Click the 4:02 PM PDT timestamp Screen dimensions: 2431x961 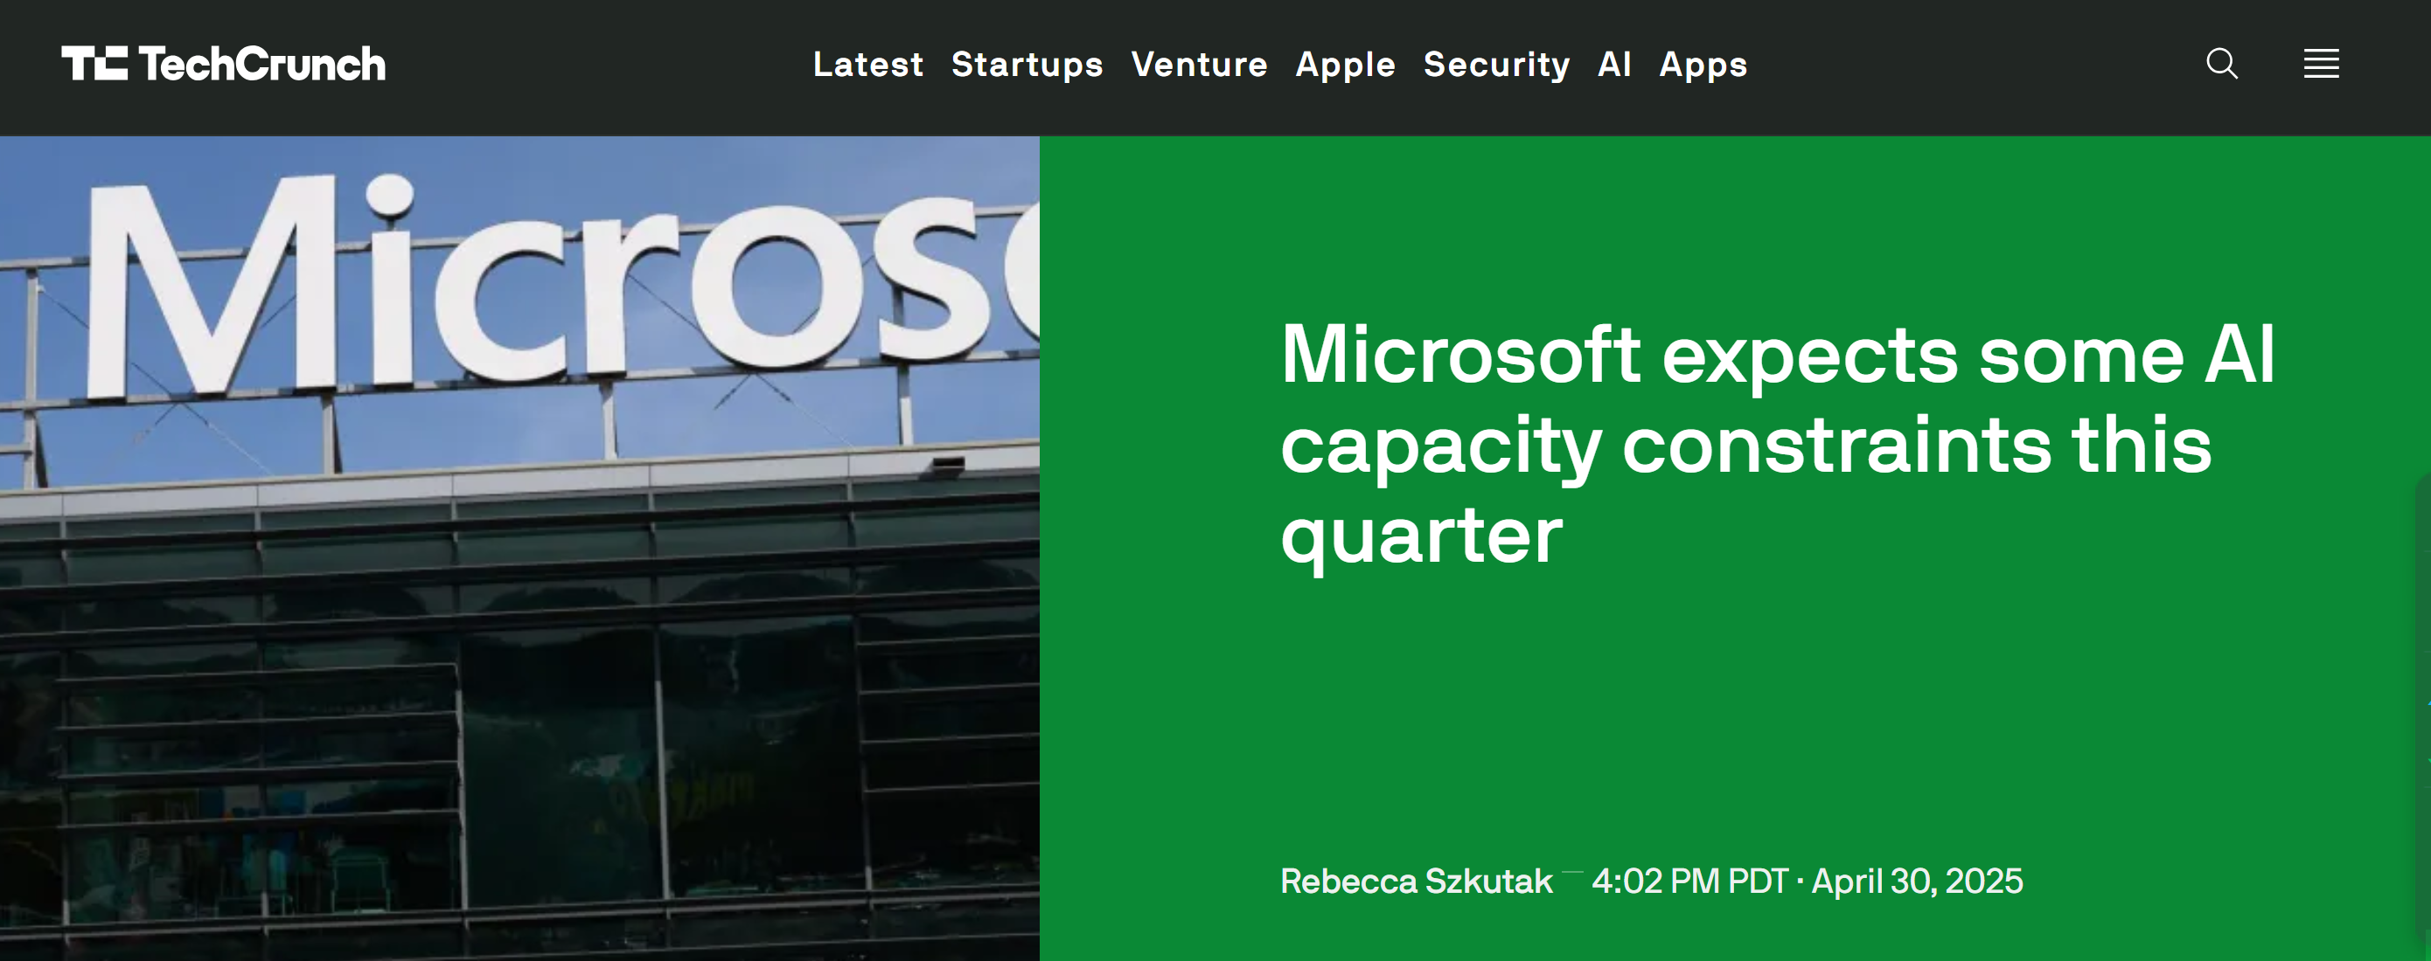coord(1689,881)
